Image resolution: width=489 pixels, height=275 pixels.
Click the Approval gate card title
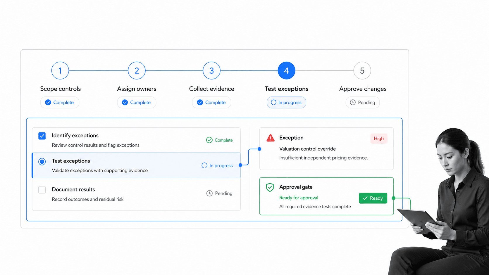coord(296,187)
